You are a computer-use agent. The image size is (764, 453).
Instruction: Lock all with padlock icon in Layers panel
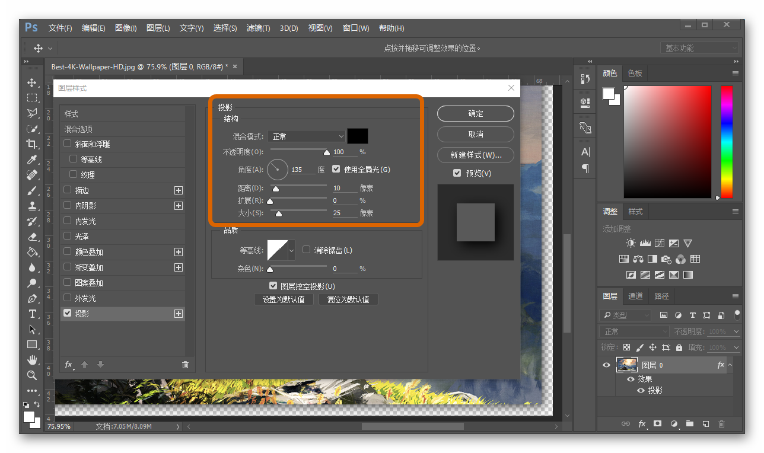(x=679, y=347)
